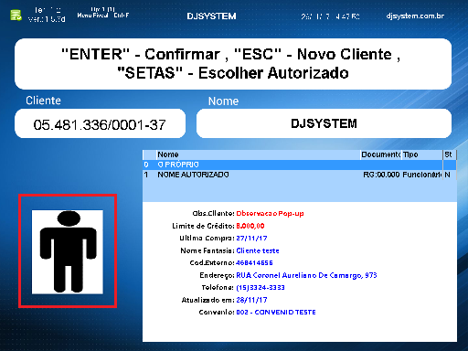This screenshot has height=351, width=468.
Task: Select the NOME AUTORIZADO row
Action: coord(299,175)
